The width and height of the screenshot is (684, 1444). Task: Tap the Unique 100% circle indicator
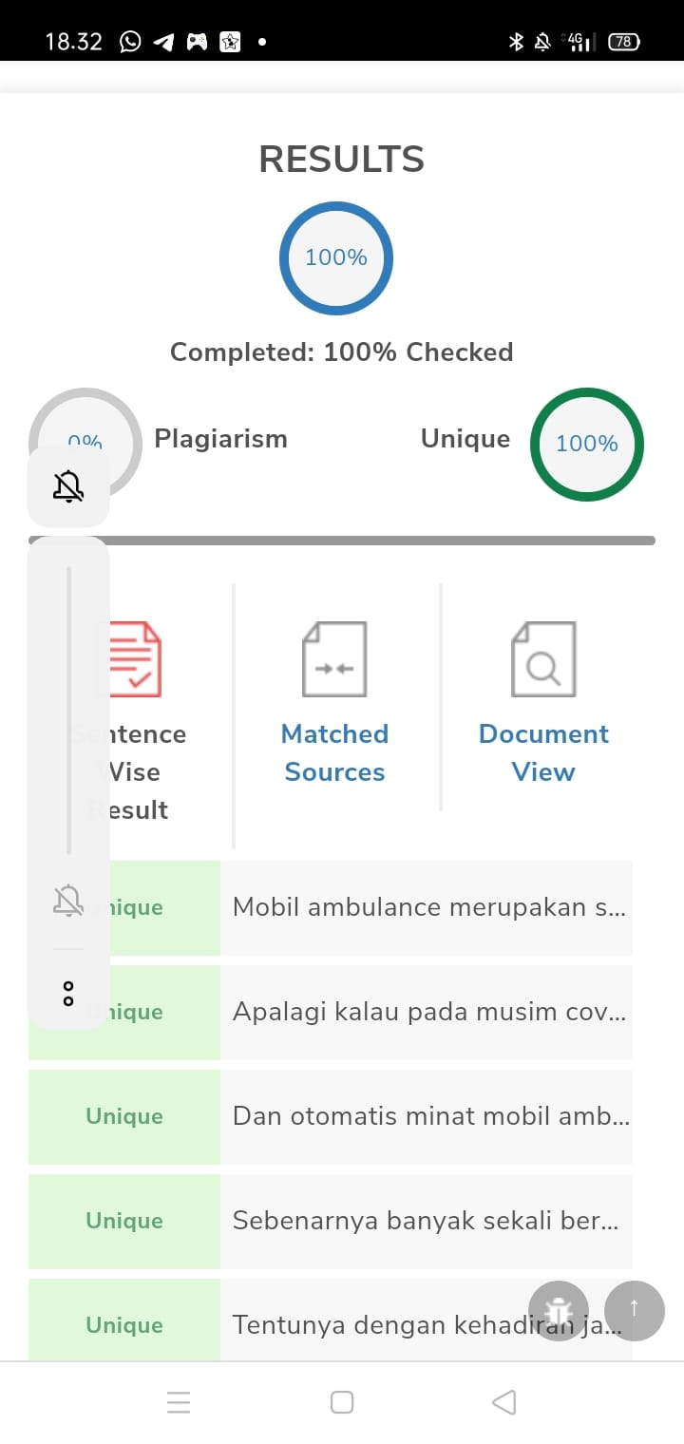tap(586, 444)
